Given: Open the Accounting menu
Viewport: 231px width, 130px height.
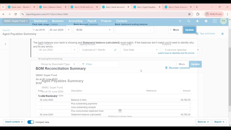Looking at the screenshot, I should click(x=75, y=21).
